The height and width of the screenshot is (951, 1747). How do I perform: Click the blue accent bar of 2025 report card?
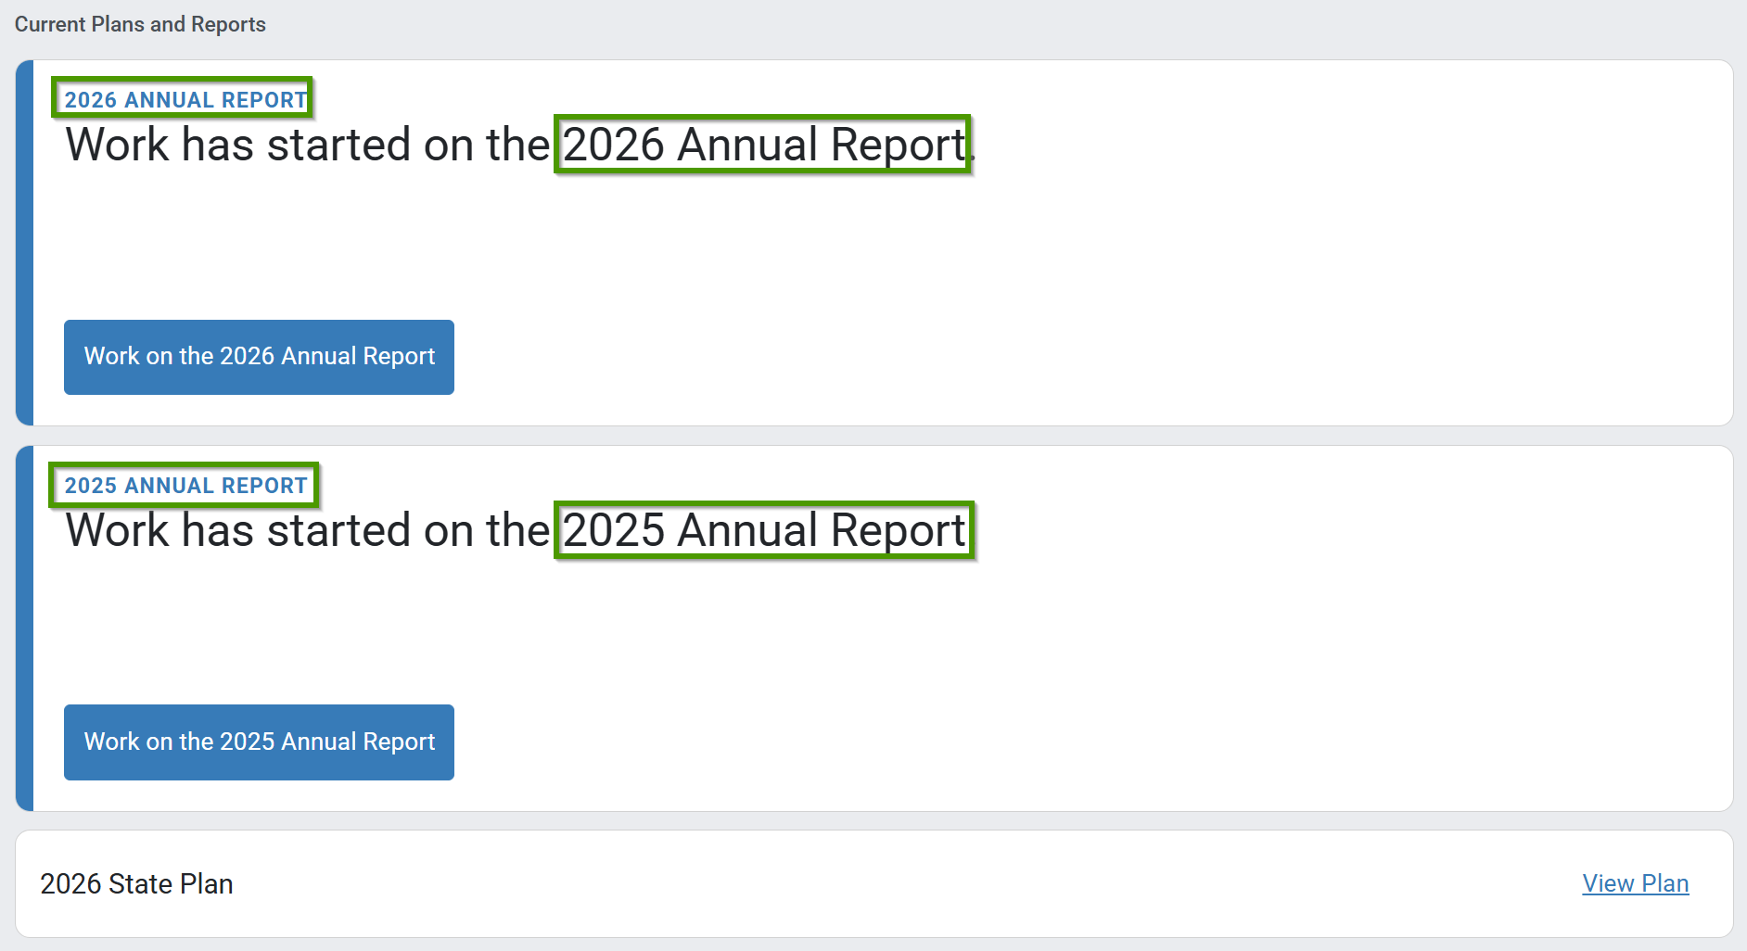point(25,628)
